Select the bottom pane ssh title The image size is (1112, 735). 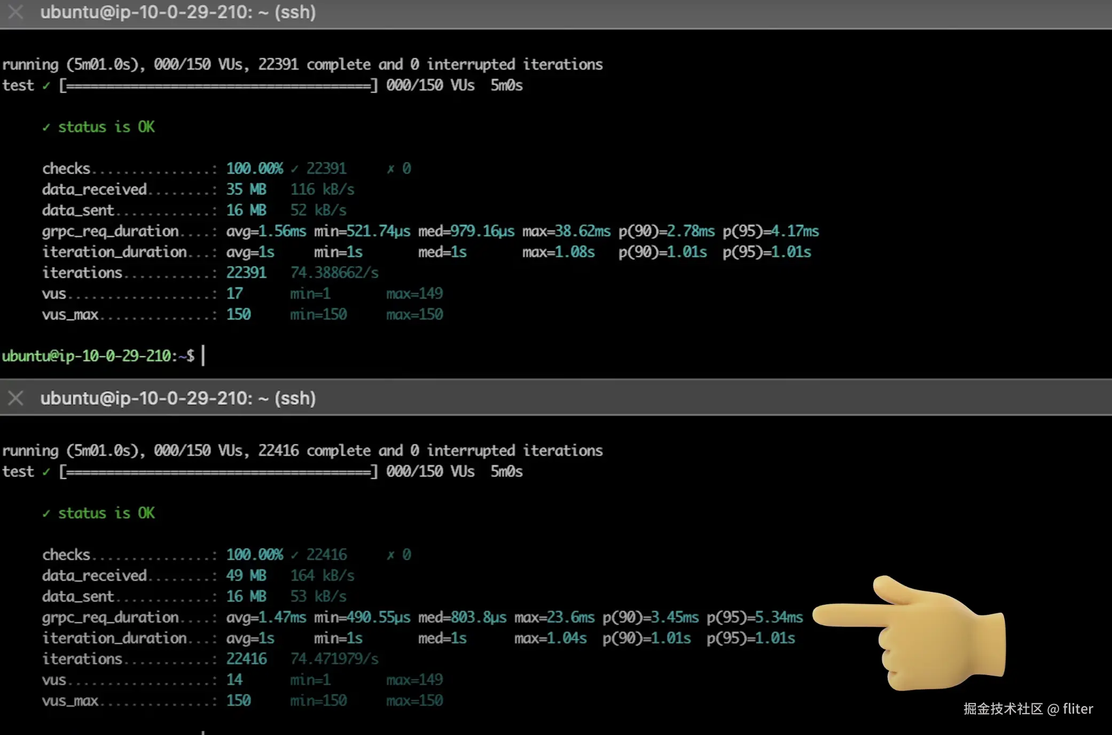[x=178, y=398]
